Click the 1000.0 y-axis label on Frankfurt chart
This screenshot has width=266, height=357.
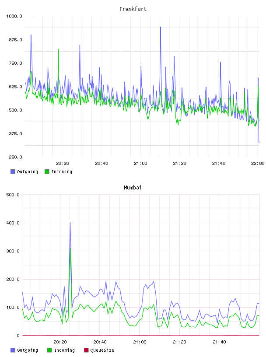[14, 16]
